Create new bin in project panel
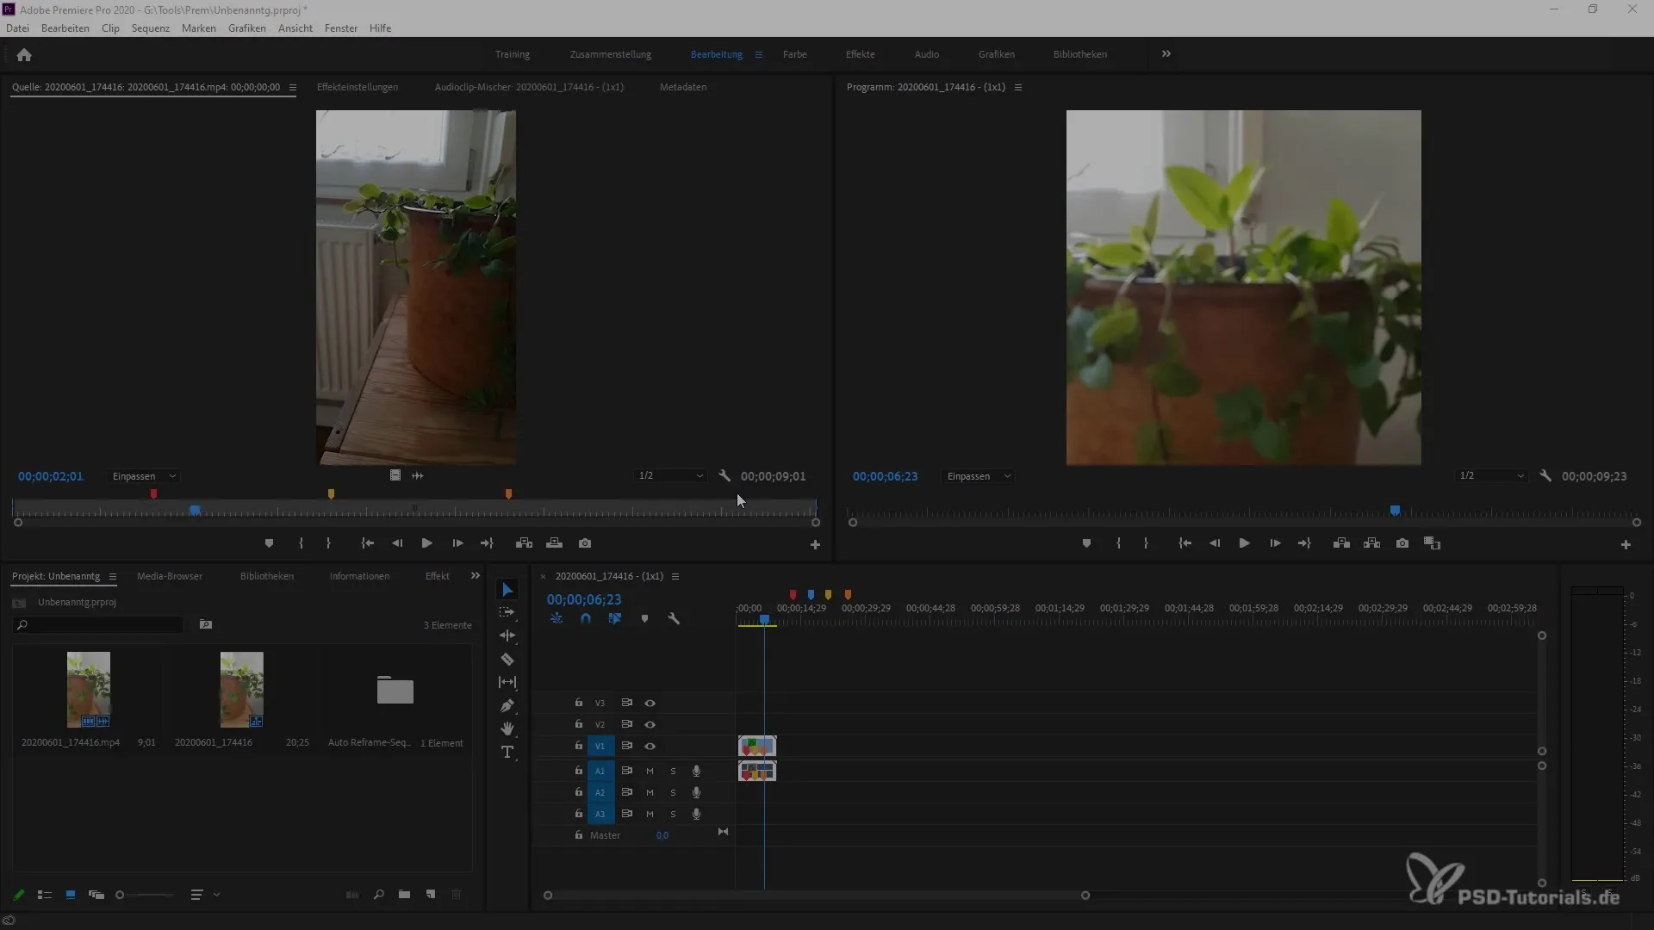Viewport: 1654px width, 930px height. [x=404, y=895]
